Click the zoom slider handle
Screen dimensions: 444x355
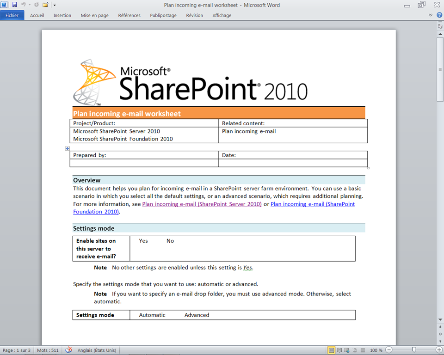click(414, 350)
